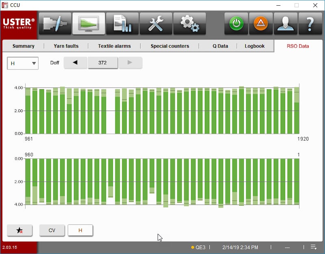Click the orange alarm triangle icon
The width and height of the screenshot is (325, 254).
(261, 24)
